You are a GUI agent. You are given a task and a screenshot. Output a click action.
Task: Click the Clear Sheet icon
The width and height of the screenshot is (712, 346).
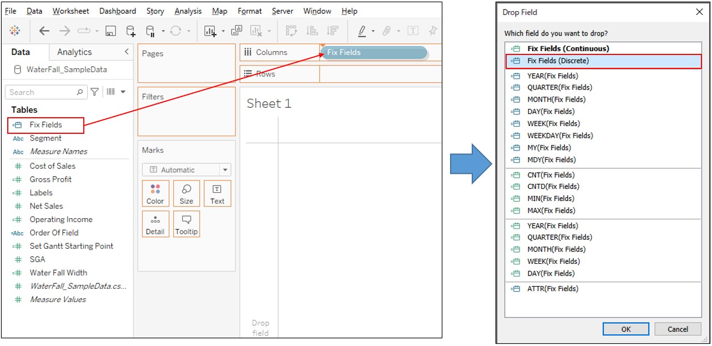pos(256,31)
